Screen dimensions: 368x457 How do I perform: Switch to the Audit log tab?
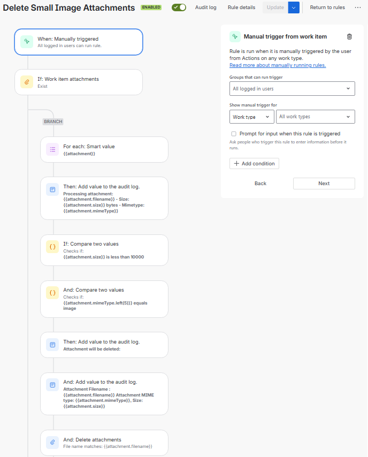pyautogui.click(x=206, y=7)
